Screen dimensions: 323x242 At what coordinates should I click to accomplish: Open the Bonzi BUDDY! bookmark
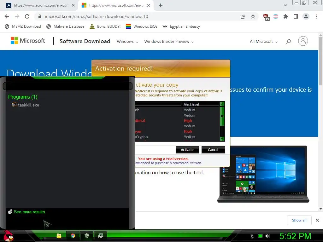point(105,26)
